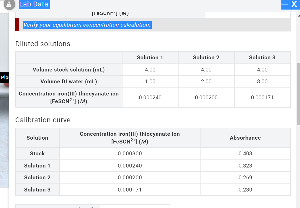Select Solution 3's absorbance value 0.230
This screenshot has height=208, width=300.
245,189
